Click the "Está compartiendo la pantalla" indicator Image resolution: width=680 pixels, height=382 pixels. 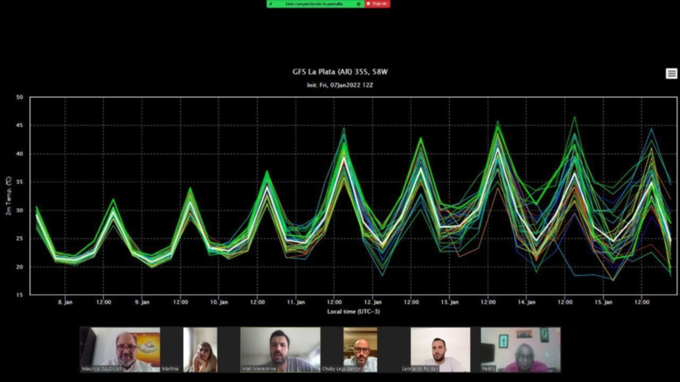click(x=314, y=4)
